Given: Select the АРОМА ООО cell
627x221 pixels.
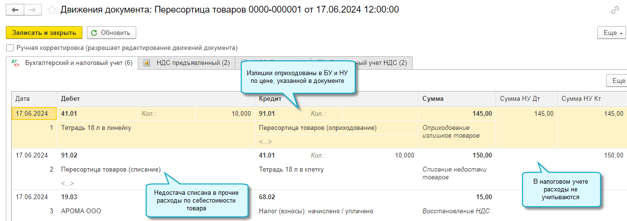Looking at the screenshot, I should pos(80,211).
